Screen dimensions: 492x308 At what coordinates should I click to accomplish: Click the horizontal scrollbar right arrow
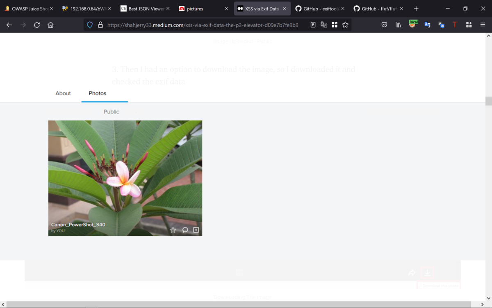tap(482, 304)
